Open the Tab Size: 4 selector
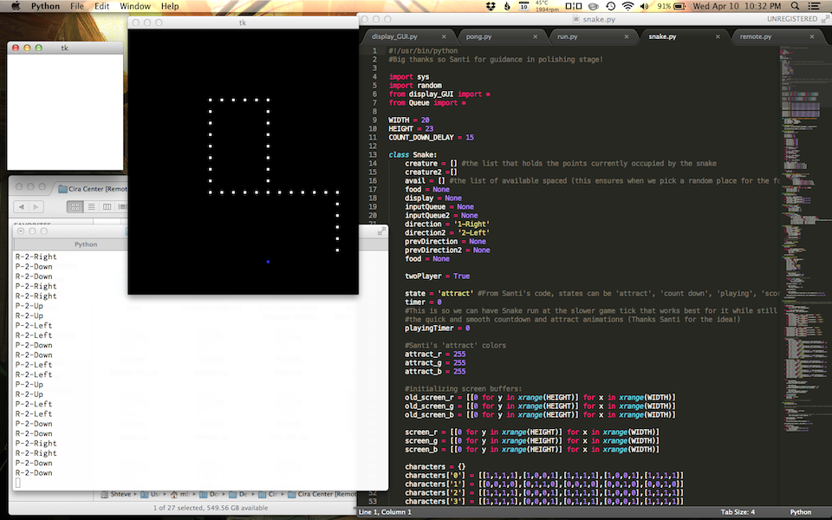The width and height of the screenshot is (832, 520). [738, 512]
